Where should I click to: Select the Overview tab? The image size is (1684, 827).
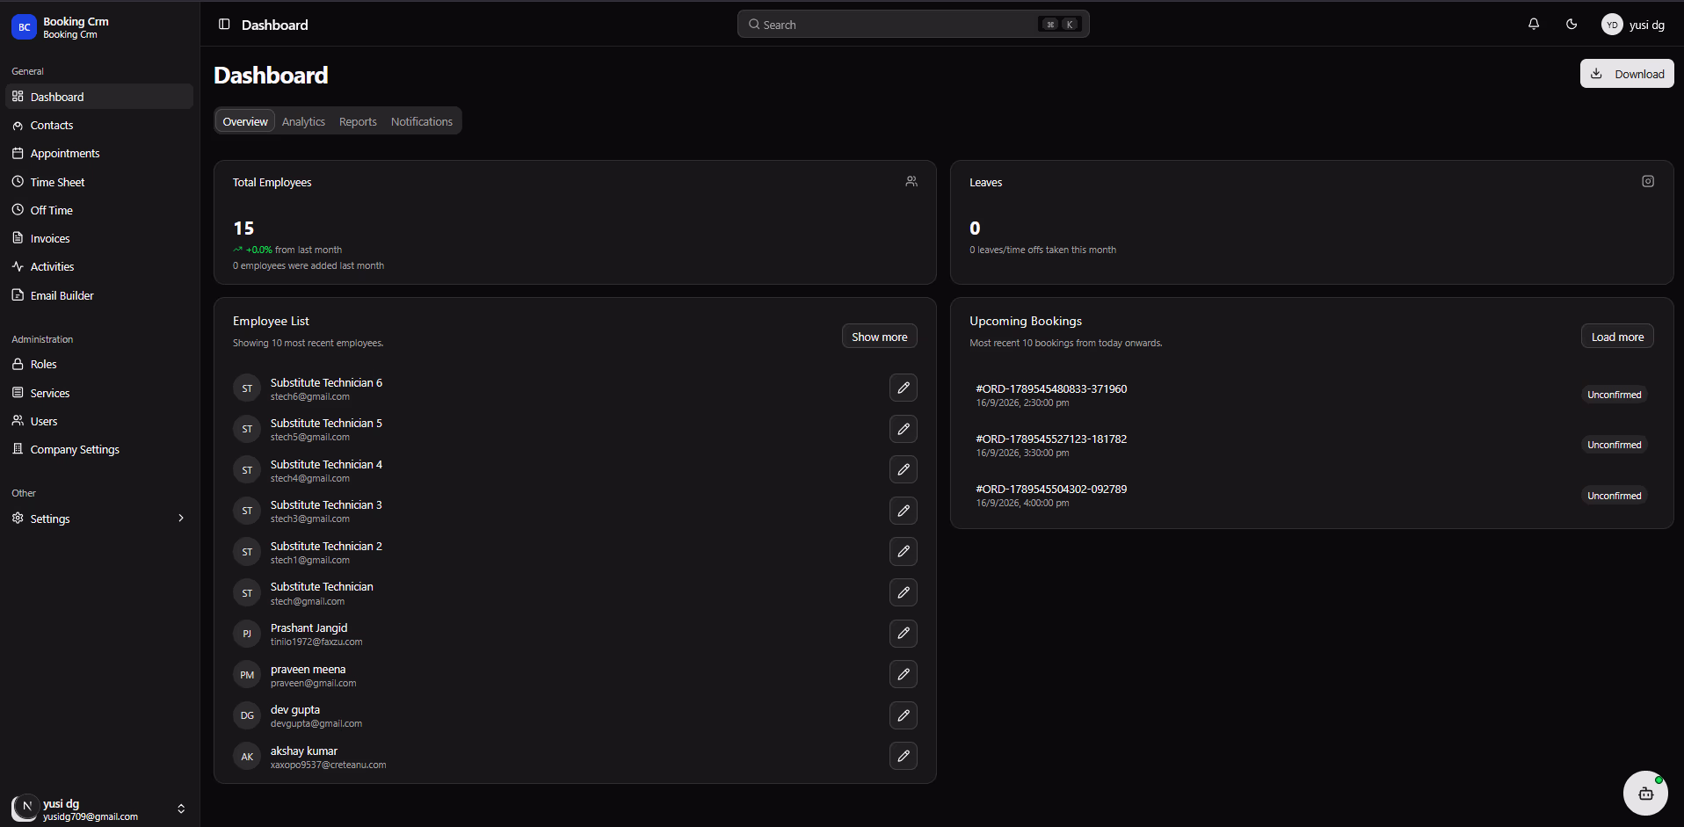pos(245,121)
